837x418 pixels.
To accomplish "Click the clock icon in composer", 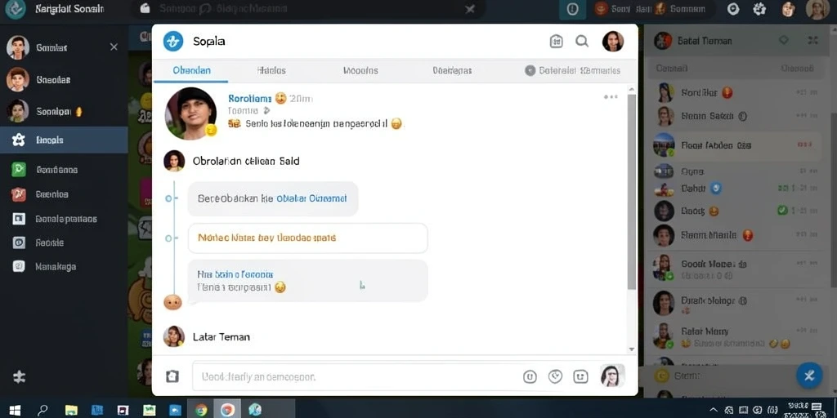I will (555, 377).
